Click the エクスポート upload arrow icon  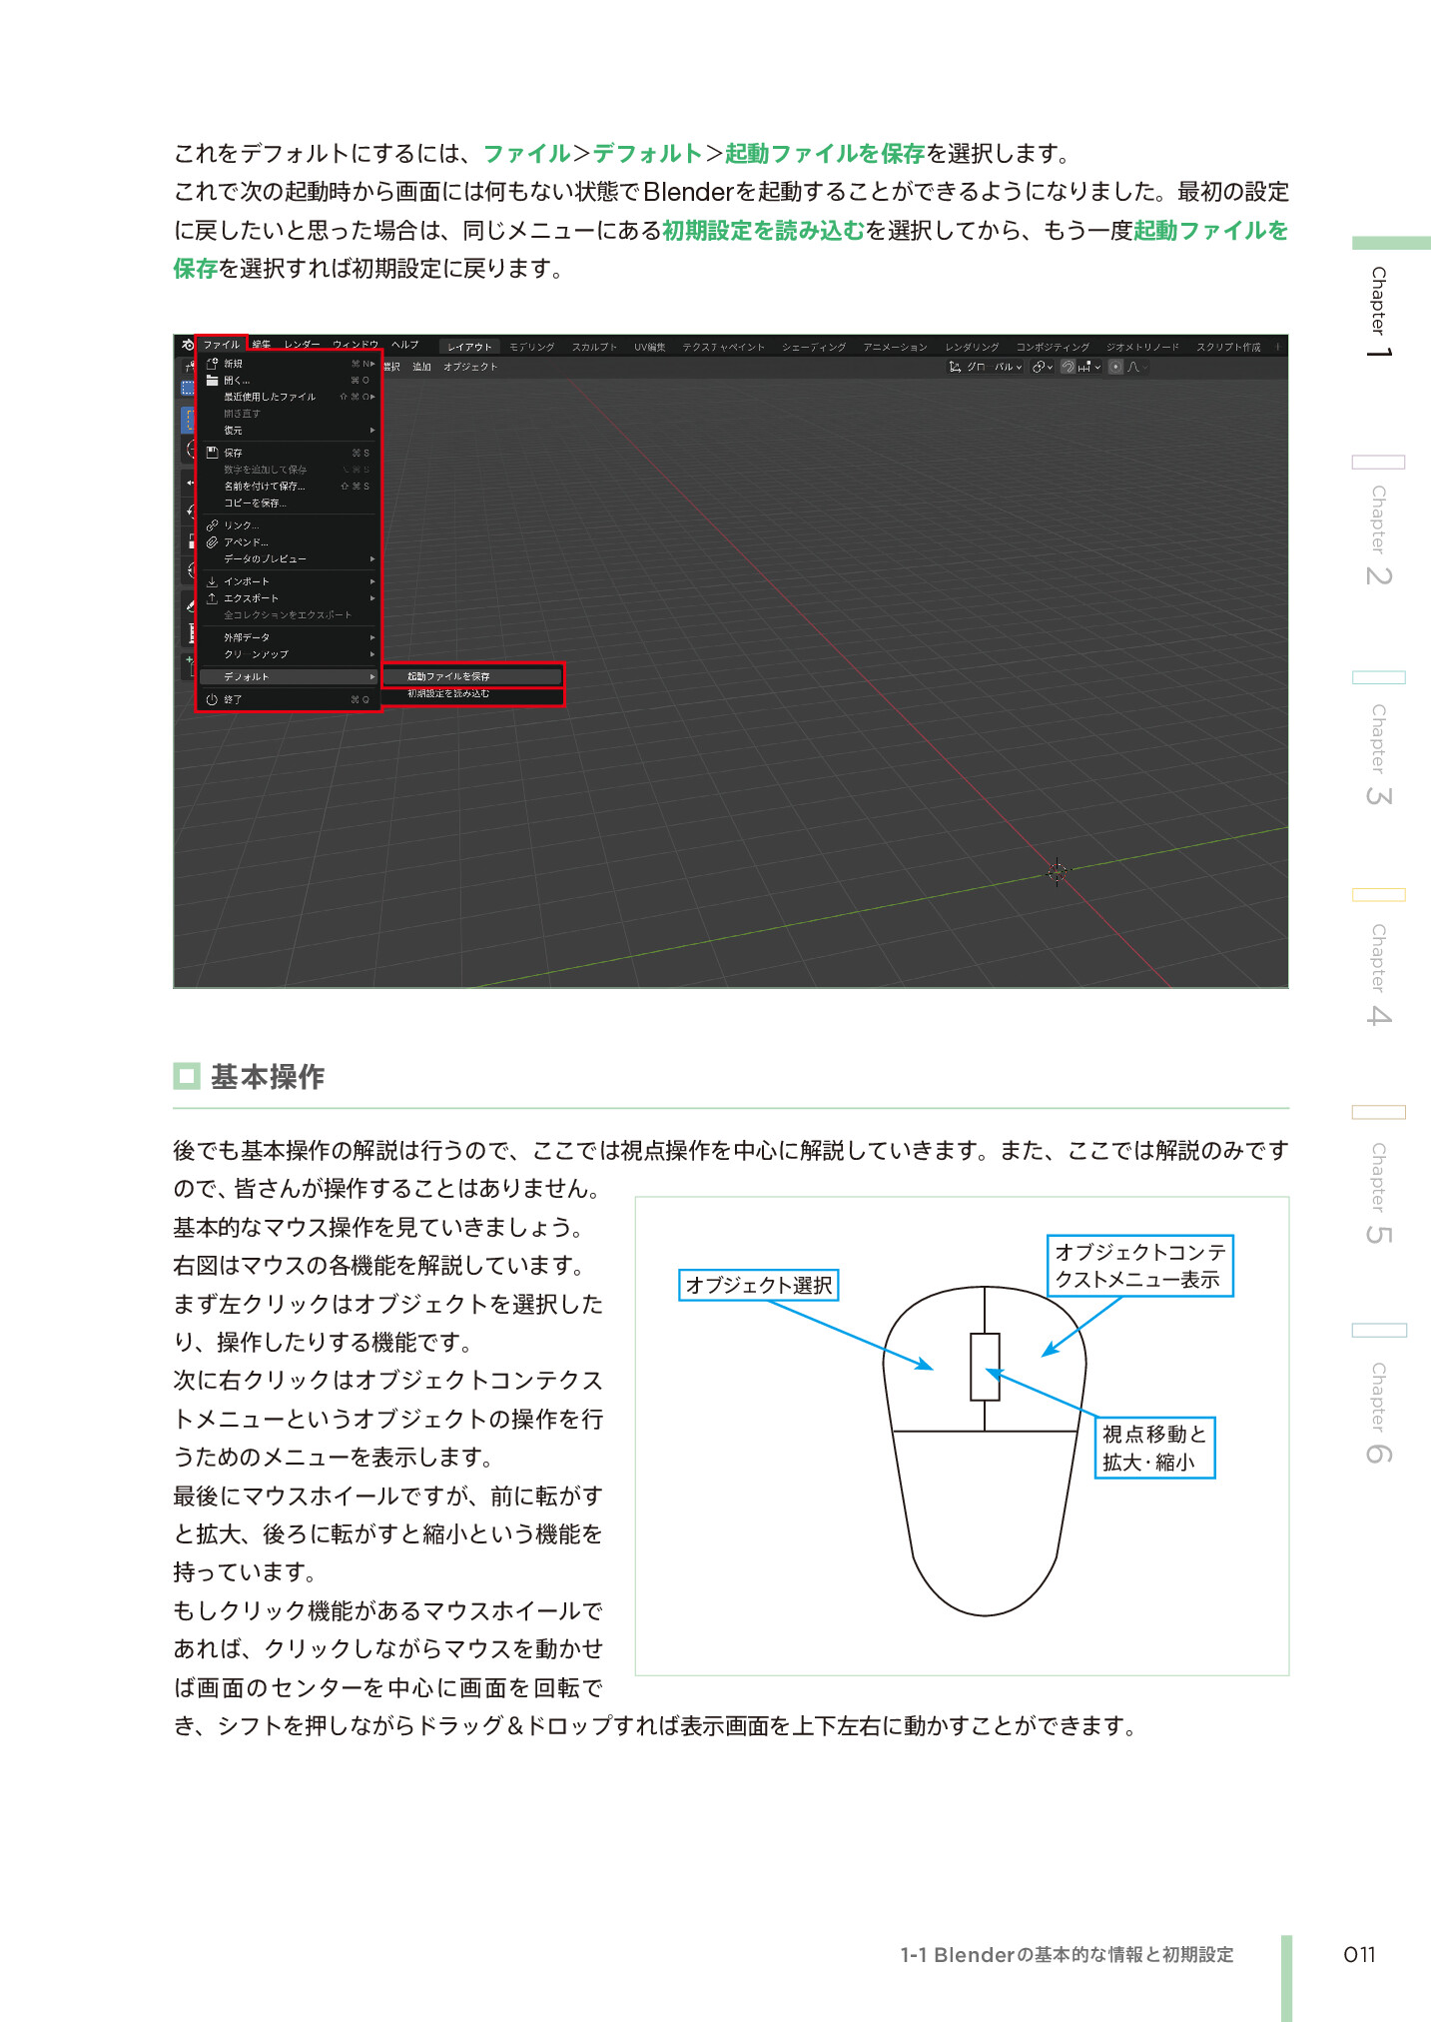(x=212, y=598)
